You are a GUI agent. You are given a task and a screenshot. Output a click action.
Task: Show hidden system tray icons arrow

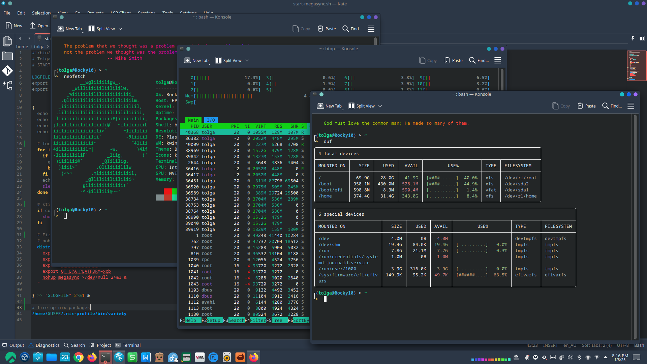(606, 357)
